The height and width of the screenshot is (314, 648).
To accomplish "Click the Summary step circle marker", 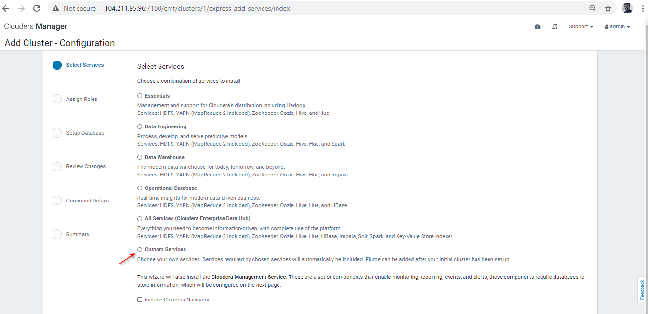I will click(x=57, y=234).
